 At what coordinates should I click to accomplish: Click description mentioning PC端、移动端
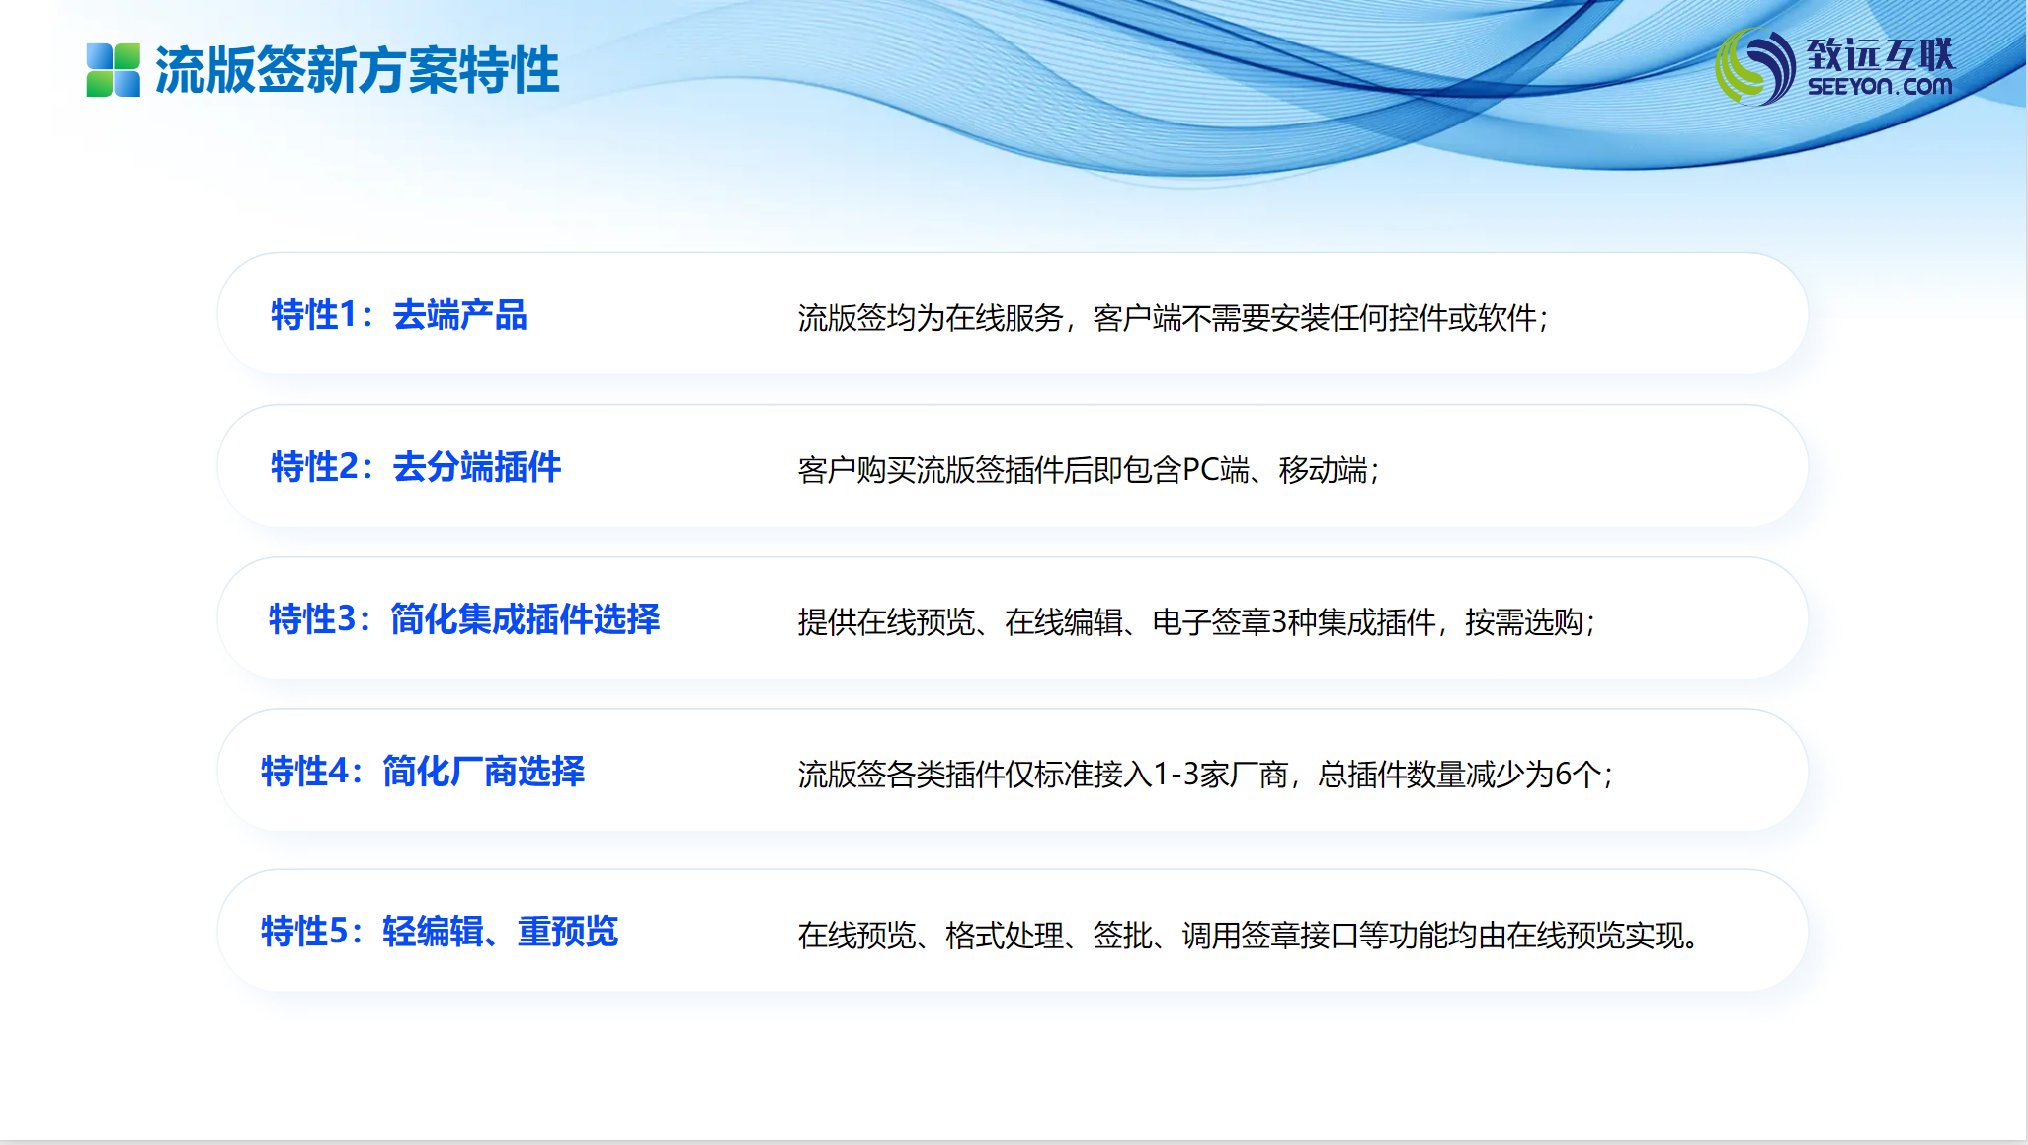click(1088, 470)
